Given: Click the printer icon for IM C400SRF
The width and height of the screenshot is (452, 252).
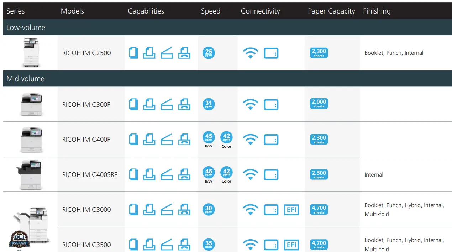Looking at the screenshot, I should pos(149,174).
